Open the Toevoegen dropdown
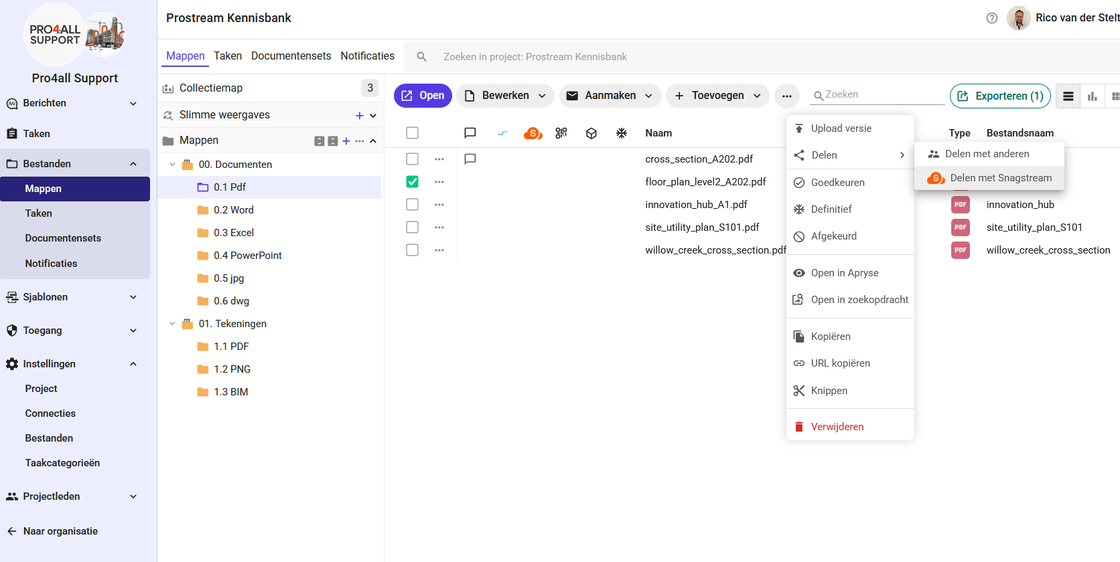 click(x=718, y=96)
